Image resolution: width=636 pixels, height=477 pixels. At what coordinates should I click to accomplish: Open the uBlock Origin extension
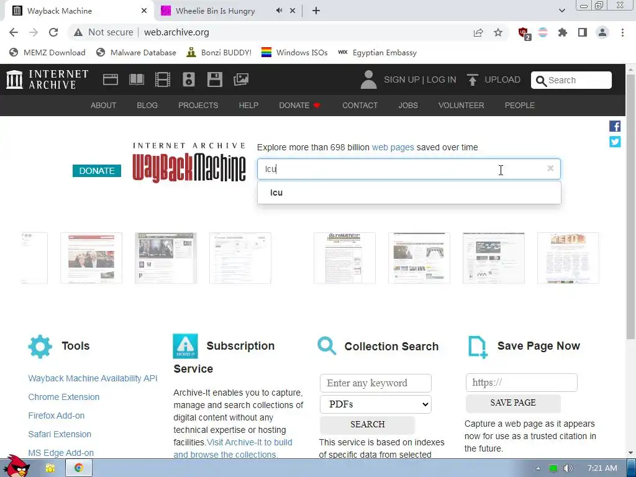tap(524, 34)
